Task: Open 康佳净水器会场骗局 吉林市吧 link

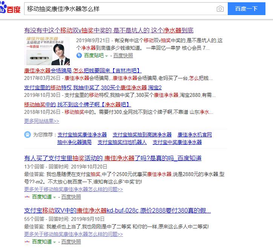Action: [83, 70]
